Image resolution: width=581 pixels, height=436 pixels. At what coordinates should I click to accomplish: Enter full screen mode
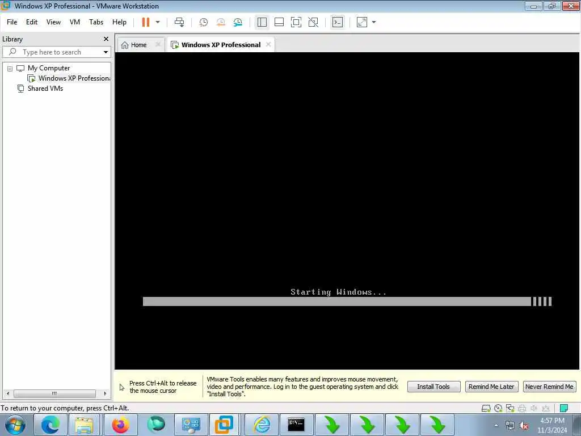point(296,22)
